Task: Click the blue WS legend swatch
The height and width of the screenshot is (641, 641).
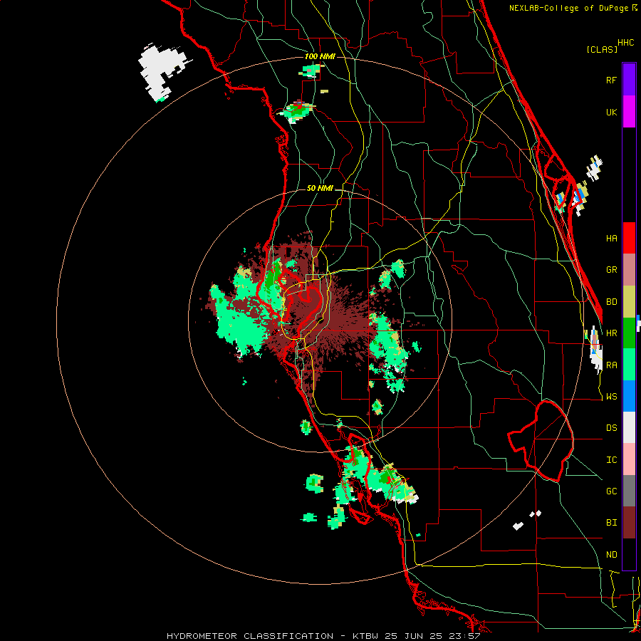Action: (x=629, y=396)
